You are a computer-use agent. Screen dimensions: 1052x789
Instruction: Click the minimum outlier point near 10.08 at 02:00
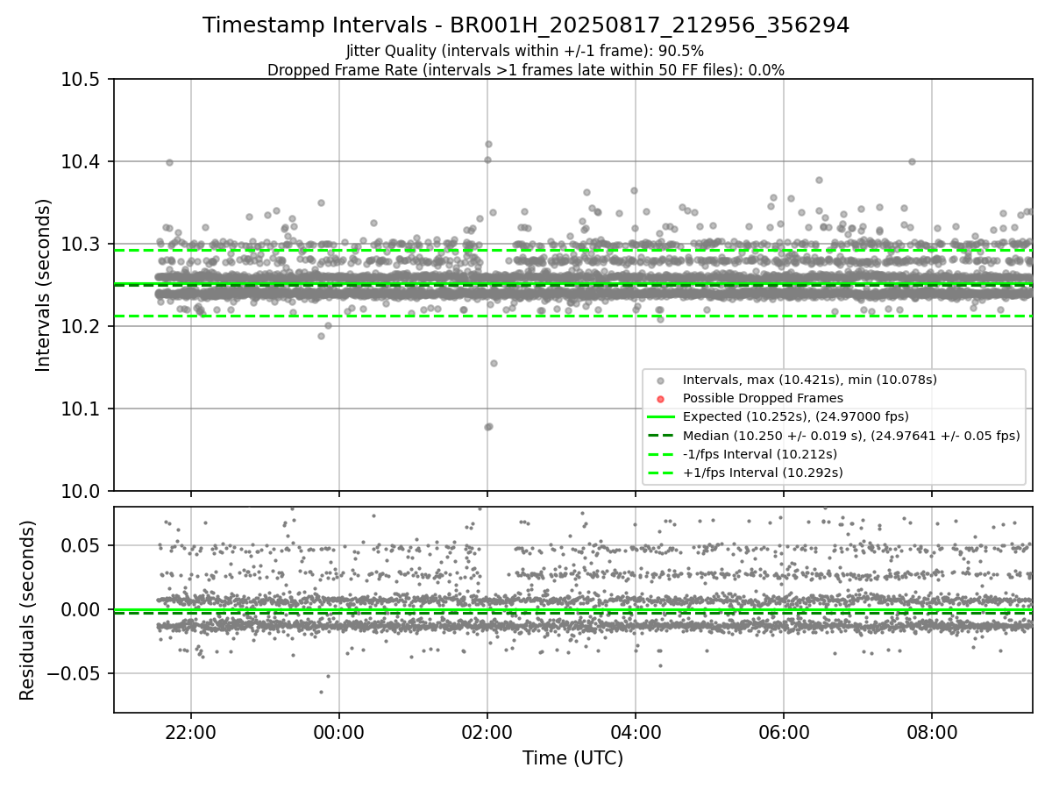488,426
